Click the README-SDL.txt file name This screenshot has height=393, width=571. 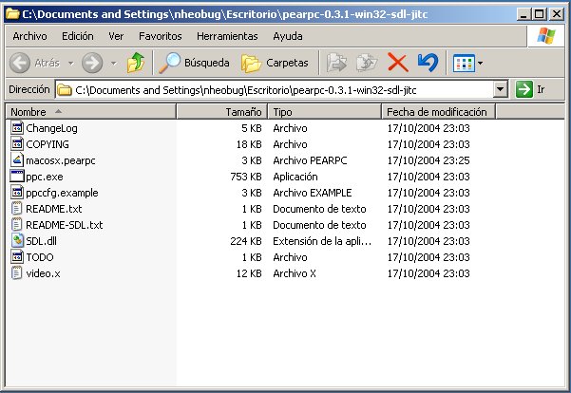pyautogui.click(x=65, y=225)
